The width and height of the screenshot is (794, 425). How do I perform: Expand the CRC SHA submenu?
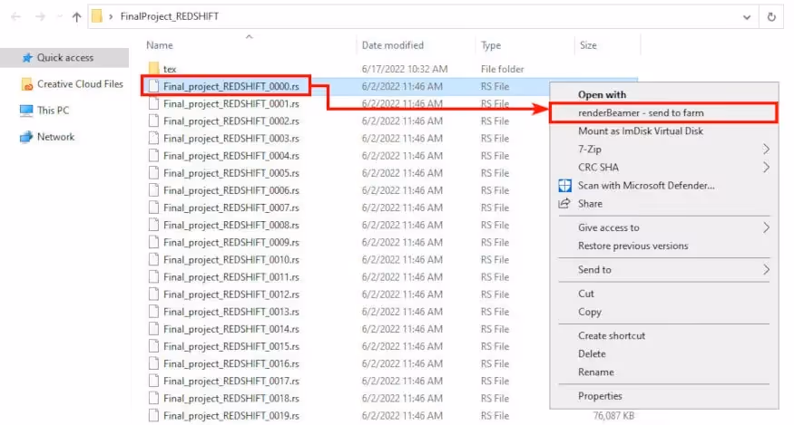click(x=664, y=168)
